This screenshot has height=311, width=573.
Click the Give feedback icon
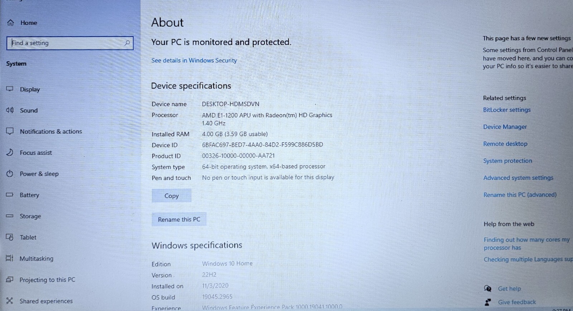tap(488, 302)
